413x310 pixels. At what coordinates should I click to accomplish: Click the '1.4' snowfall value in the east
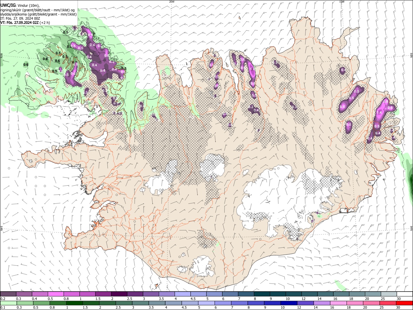[x=379, y=112]
